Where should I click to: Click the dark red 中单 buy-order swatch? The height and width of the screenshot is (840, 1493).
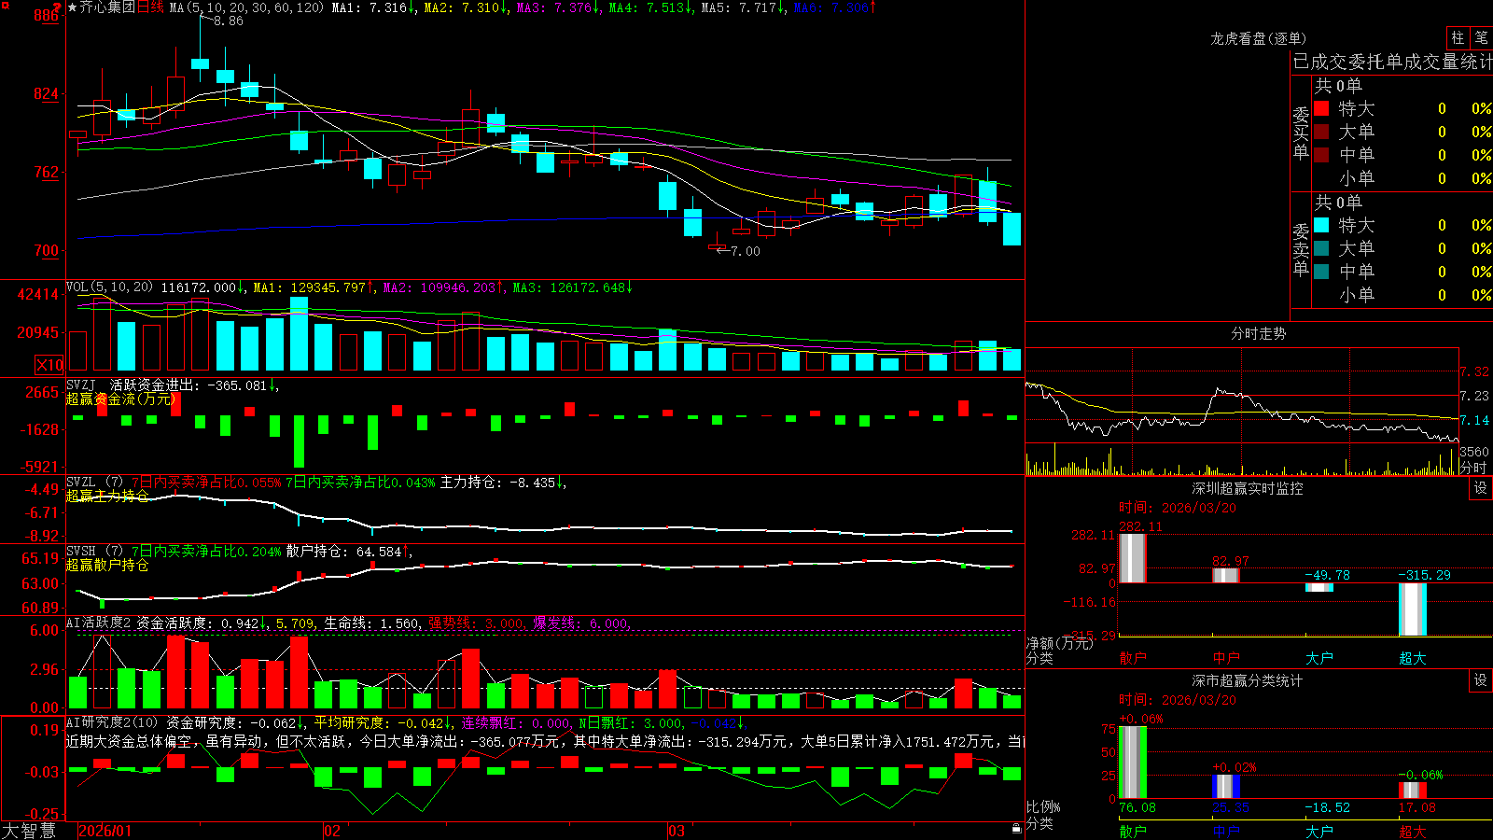[x=1321, y=155]
